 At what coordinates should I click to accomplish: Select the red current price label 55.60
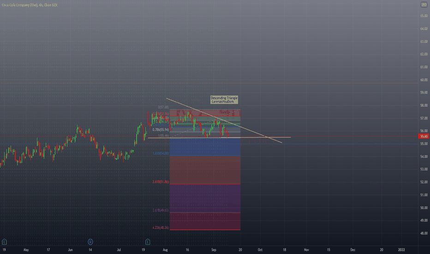424,136
